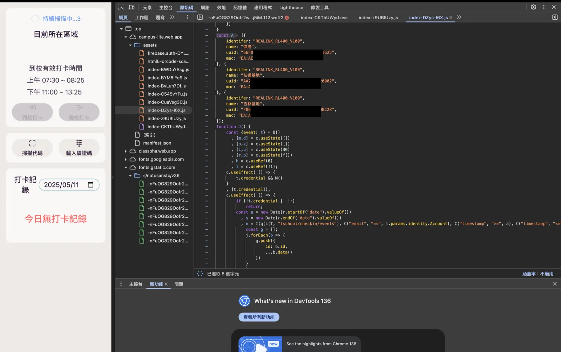The height and width of the screenshot is (352, 561).
Task: Open the drawer three-dot menu
Action: point(121,284)
